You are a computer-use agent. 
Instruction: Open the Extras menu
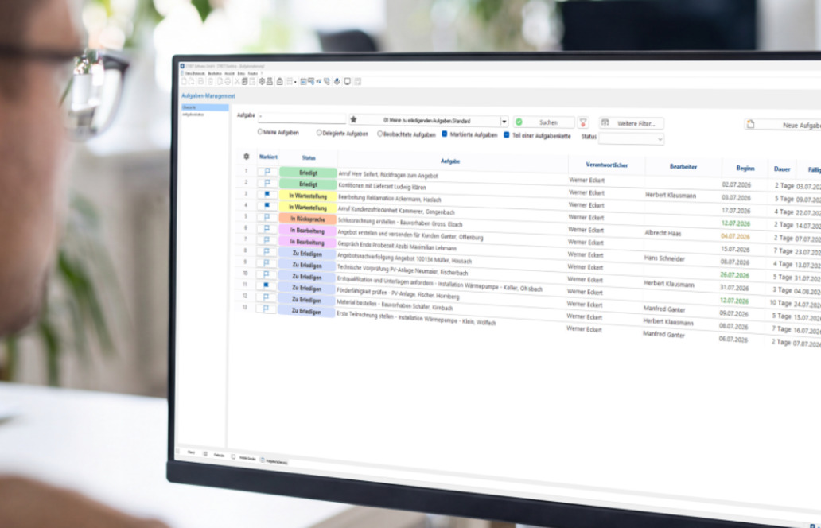[x=241, y=74]
